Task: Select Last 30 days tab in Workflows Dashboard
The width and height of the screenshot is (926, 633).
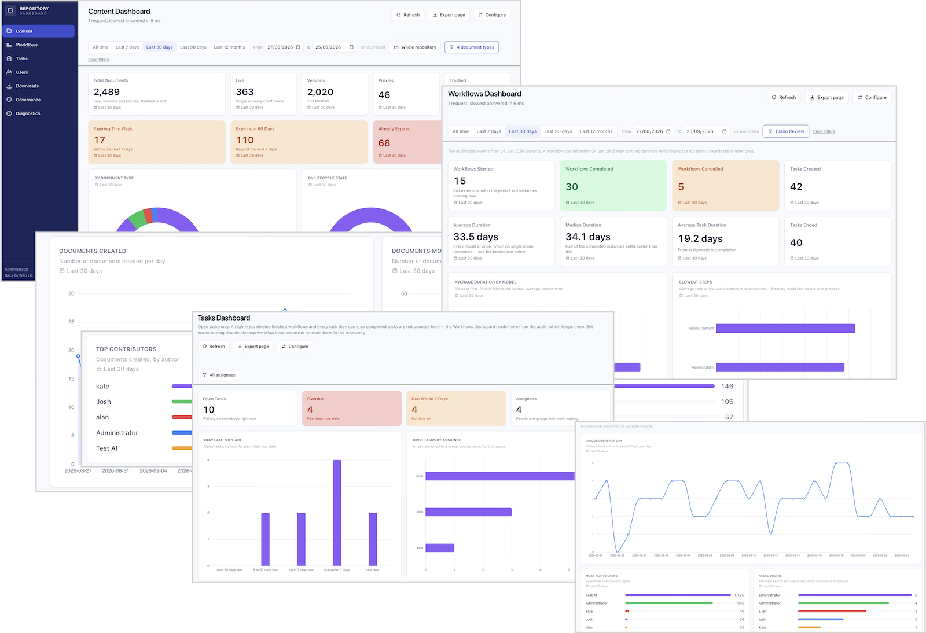Action: [x=523, y=131]
